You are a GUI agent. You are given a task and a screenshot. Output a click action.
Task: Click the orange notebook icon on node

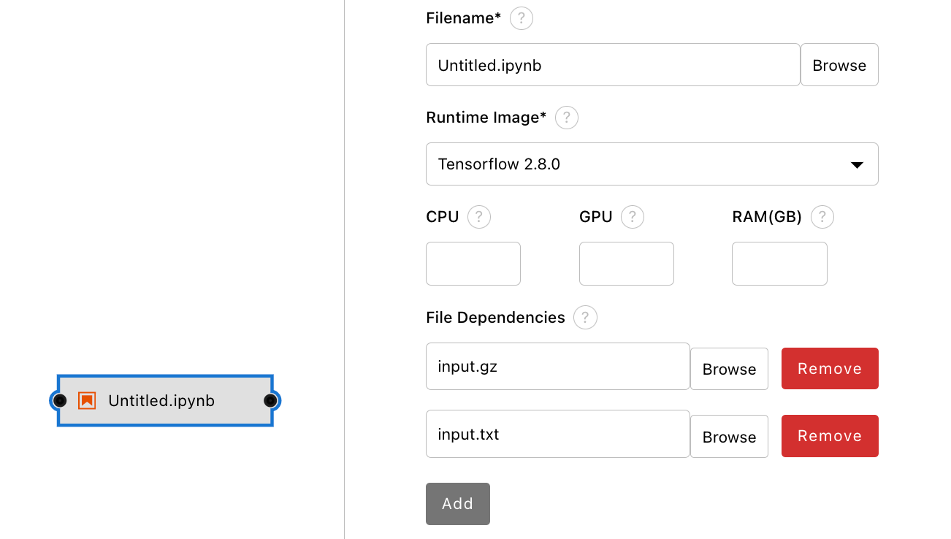pyautogui.click(x=87, y=400)
